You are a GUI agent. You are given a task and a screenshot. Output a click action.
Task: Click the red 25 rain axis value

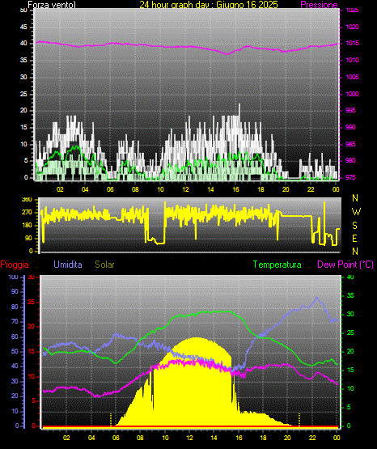click(x=32, y=302)
